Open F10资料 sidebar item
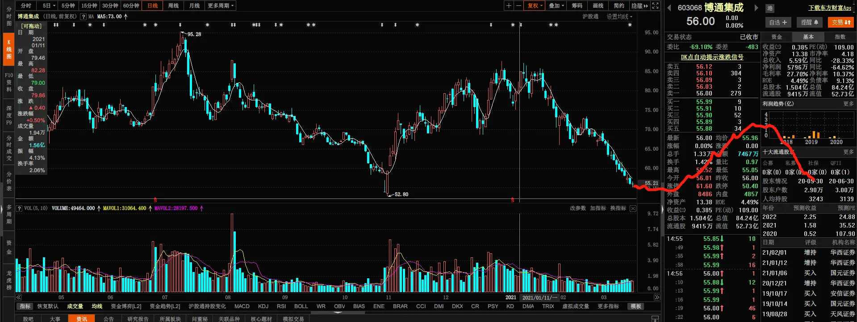This screenshot has height=322, width=857. [x=9, y=82]
